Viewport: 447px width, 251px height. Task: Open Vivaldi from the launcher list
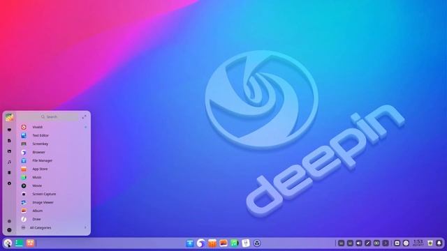coord(53,127)
